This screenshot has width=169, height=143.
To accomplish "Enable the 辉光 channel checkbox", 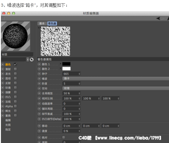I will point(15,111).
